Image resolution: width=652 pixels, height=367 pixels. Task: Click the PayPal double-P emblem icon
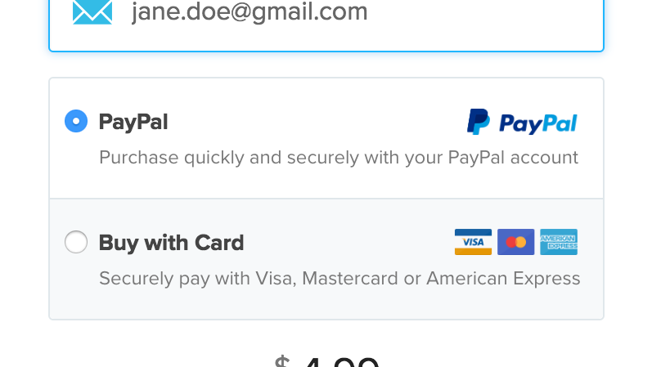click(478, 122)
